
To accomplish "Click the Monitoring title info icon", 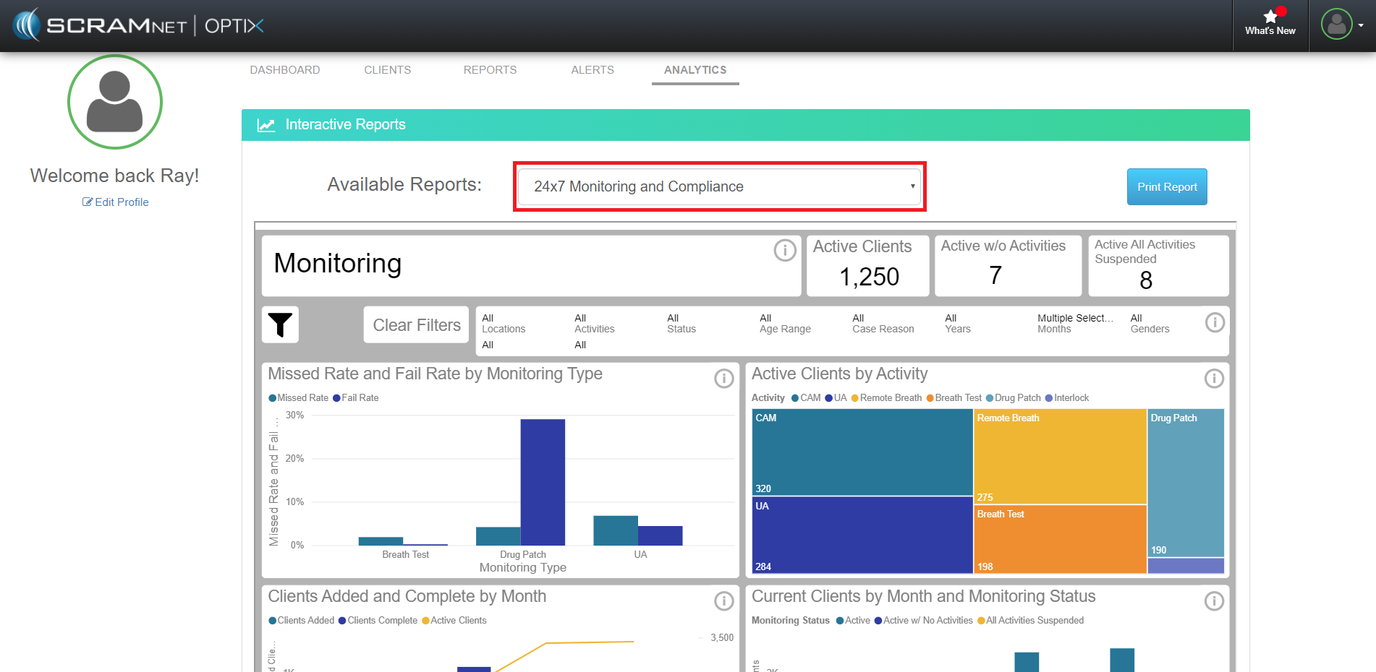I will [x=785, y=251].
